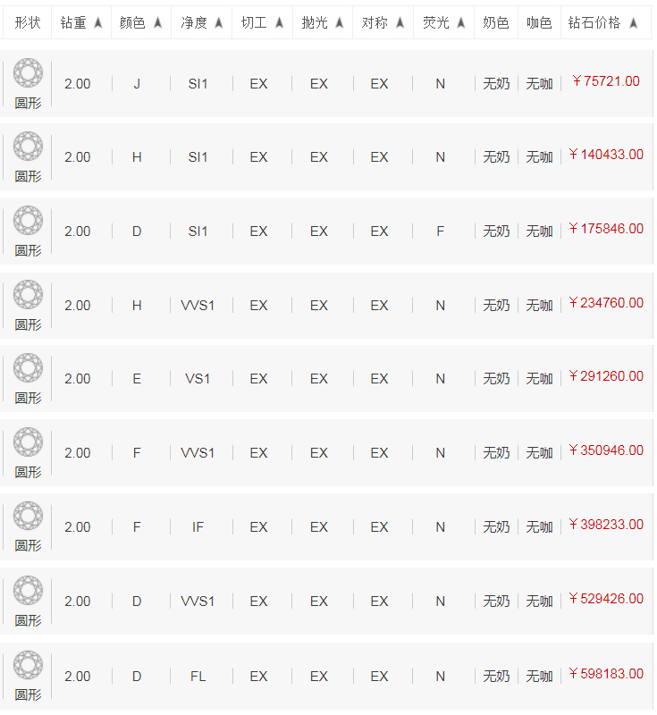This screenshot has width=657, height=715.
Task: Sort by 荧光 column arrow
Action: pyautogui.click(x=461, y=23)
